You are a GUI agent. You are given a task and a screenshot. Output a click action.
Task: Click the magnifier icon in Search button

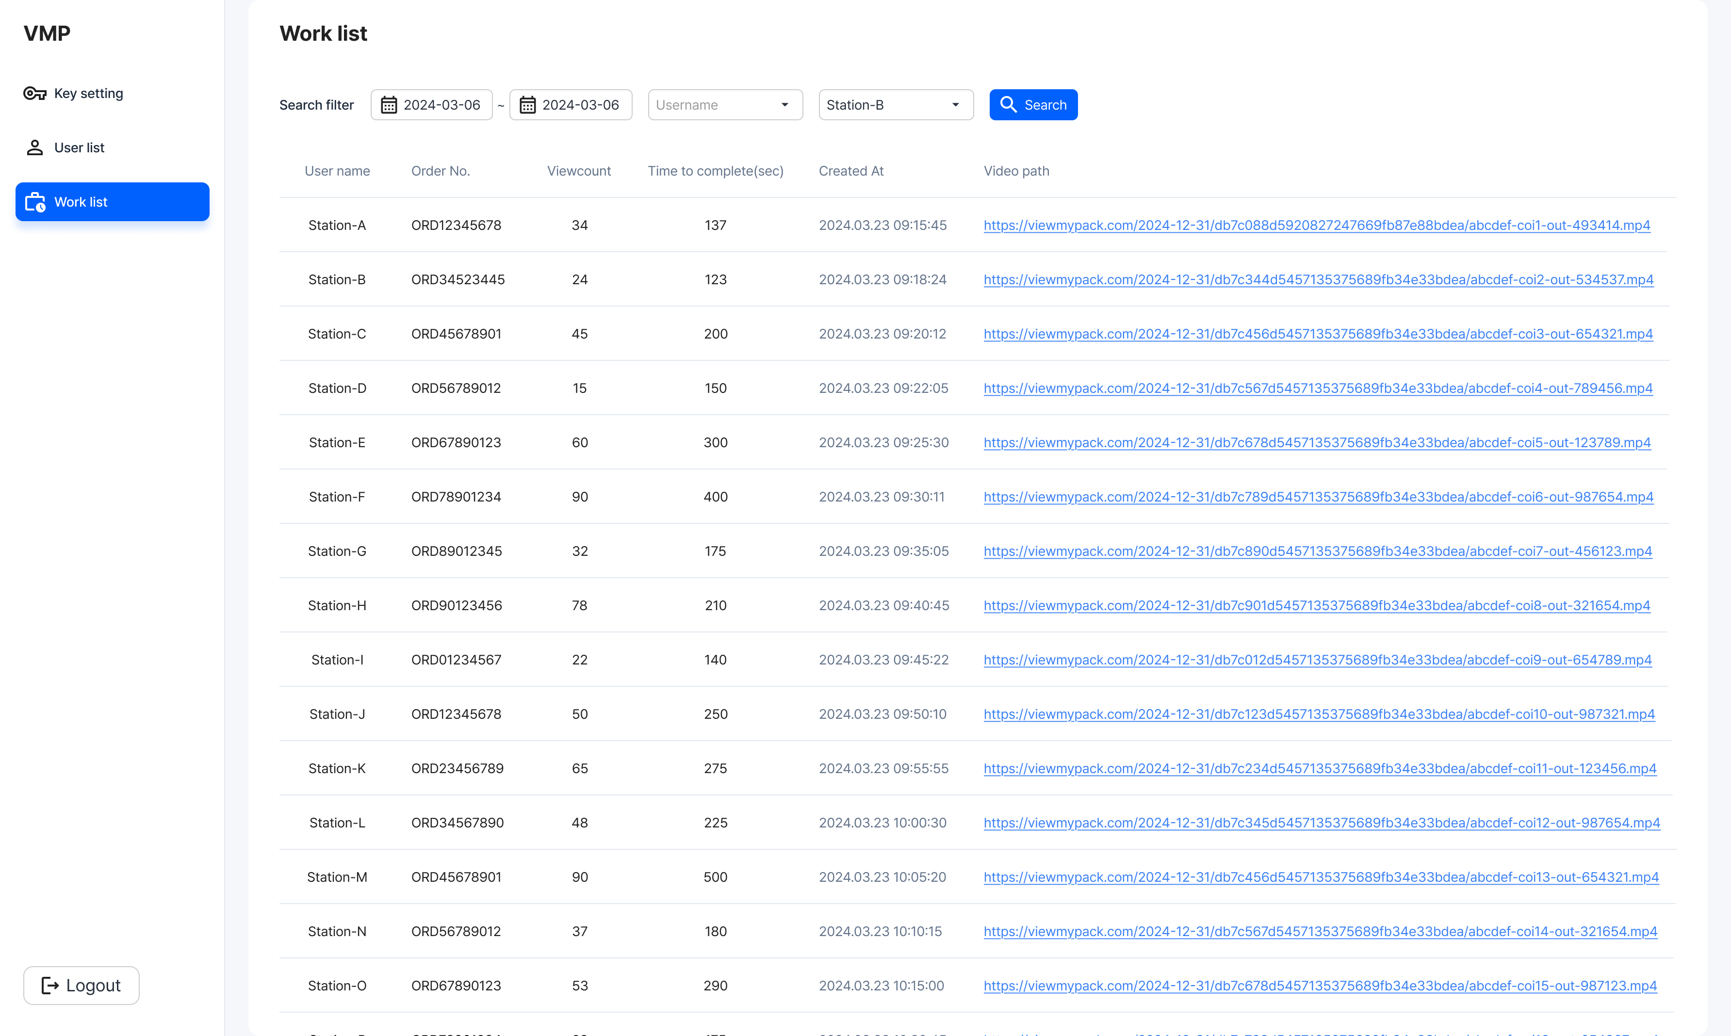point(1008,105)
